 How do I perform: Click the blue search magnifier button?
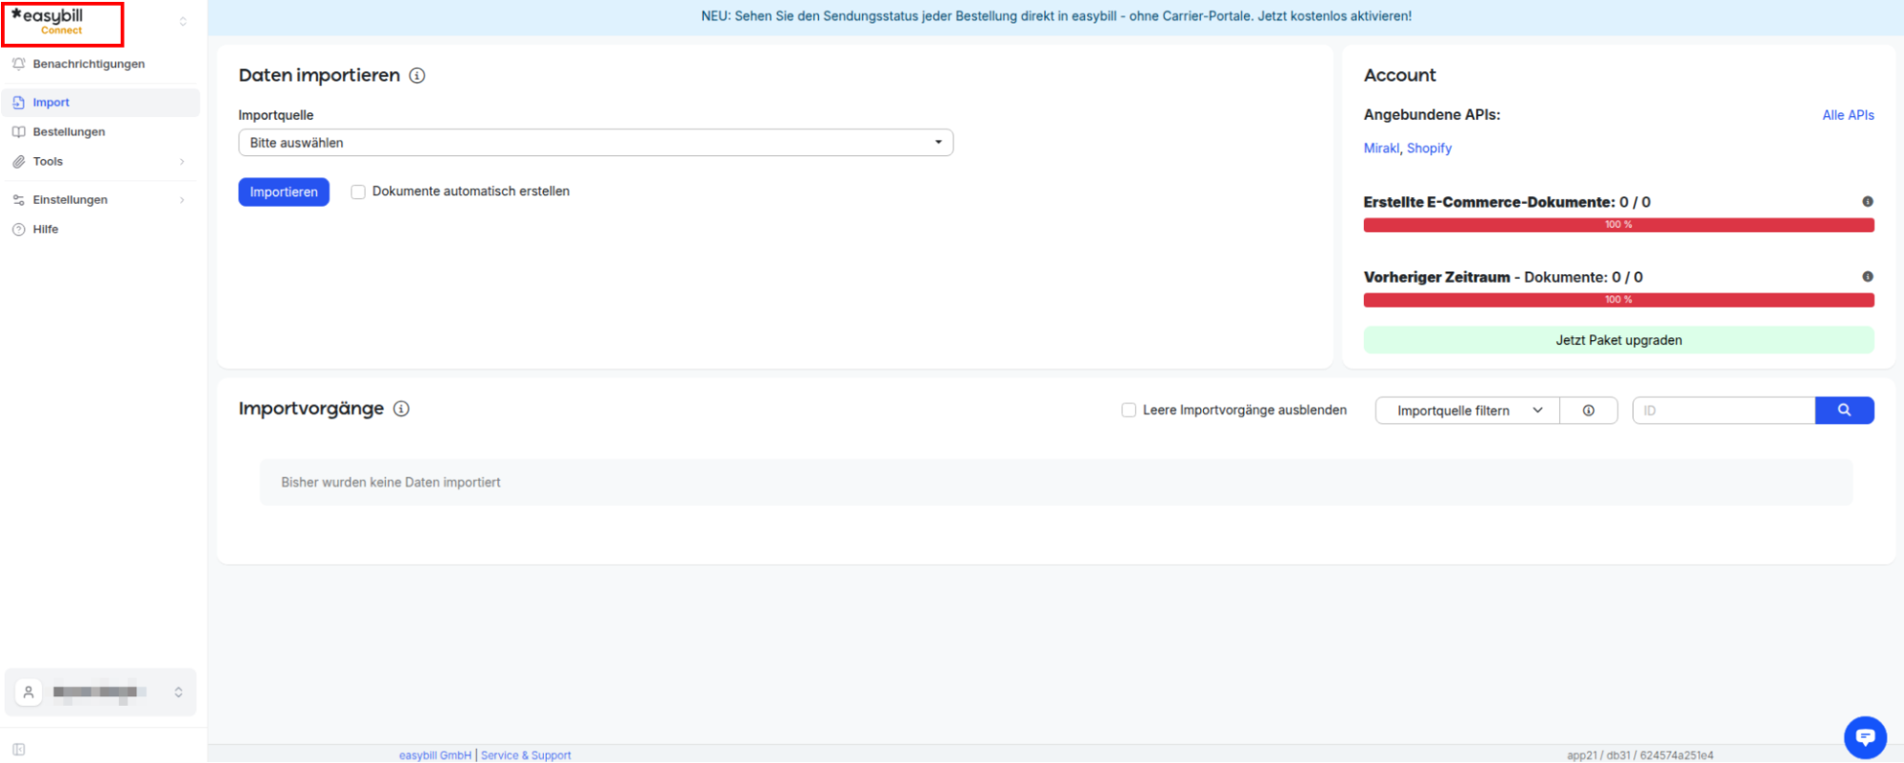click(1844, 411)
